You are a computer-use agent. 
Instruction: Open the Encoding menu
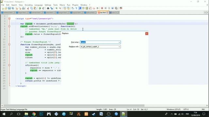(x=28, y=5)
